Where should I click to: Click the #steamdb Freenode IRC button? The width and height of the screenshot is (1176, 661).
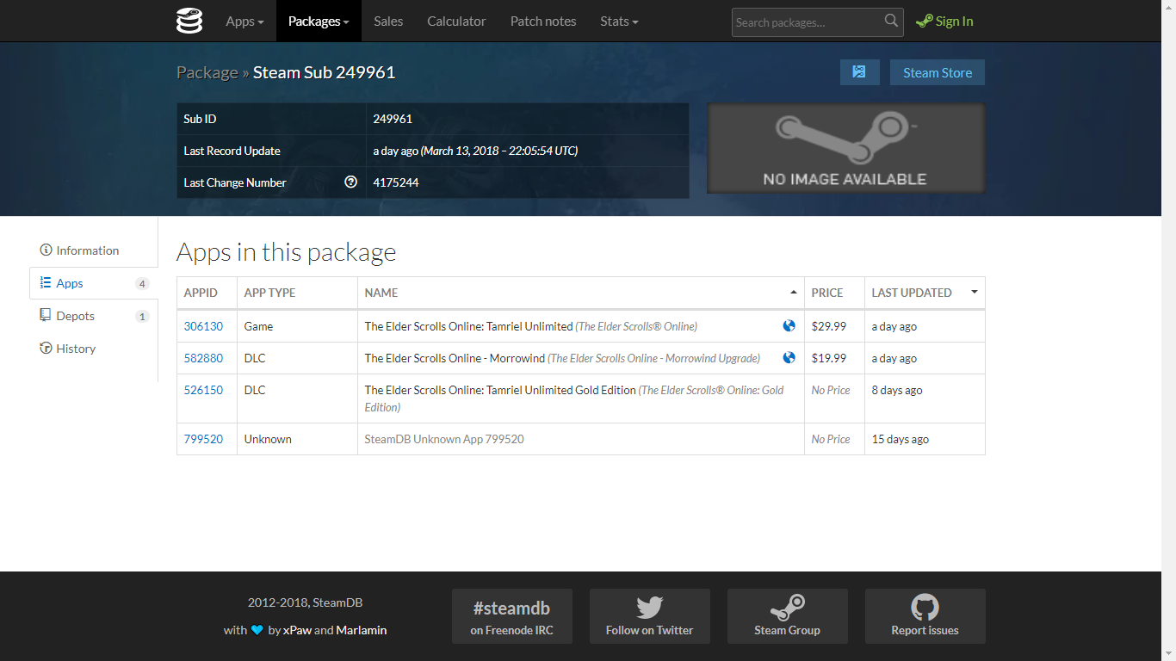512,616
